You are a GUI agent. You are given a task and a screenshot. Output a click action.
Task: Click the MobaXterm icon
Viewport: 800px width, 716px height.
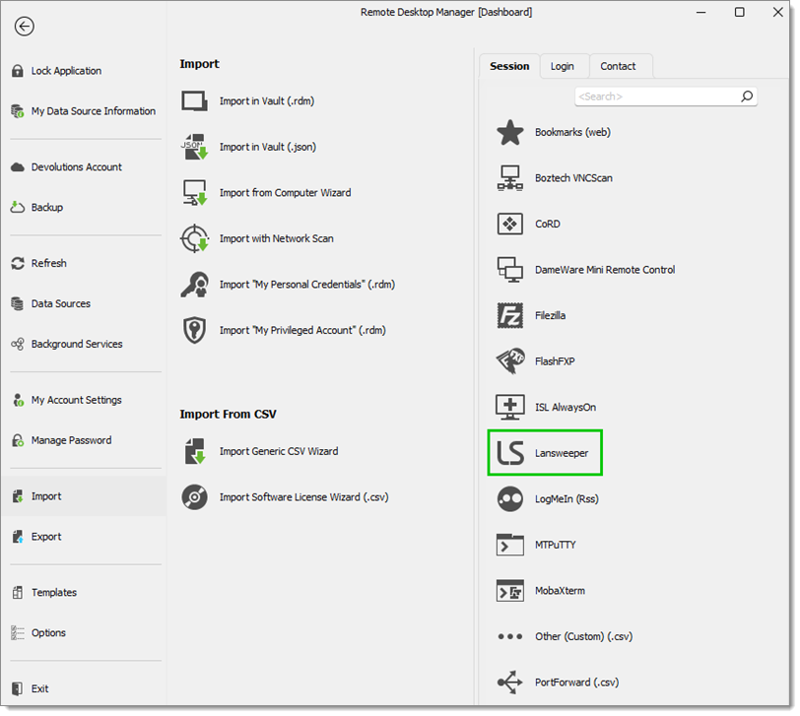point(510,591)
